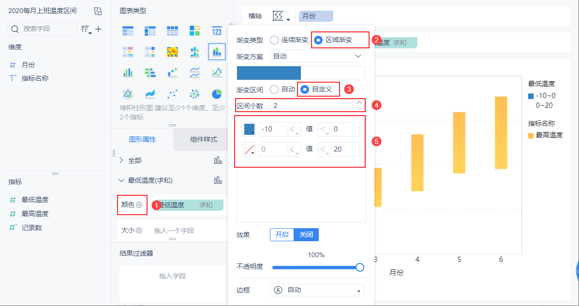Click the chart shape icon in 全部 row

pyautogui.click(x=218, y=160)
